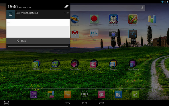Start voice search with microphone icon

tap(142, 8)
